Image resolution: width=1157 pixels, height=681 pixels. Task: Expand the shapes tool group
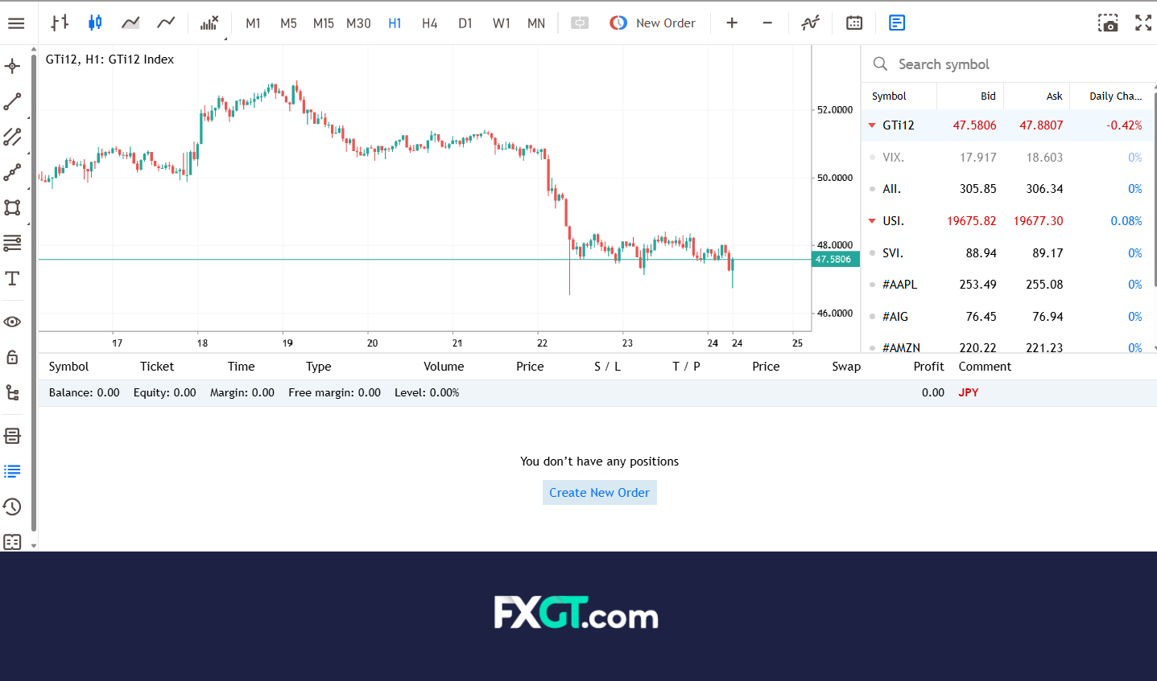[x=13, y=207]
